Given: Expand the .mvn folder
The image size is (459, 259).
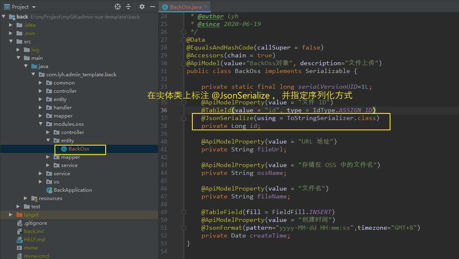Looking at the screenshot, I should (11, 33).
